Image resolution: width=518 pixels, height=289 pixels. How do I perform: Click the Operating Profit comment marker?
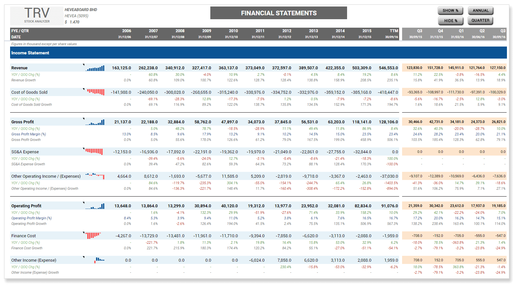[84, 202]
